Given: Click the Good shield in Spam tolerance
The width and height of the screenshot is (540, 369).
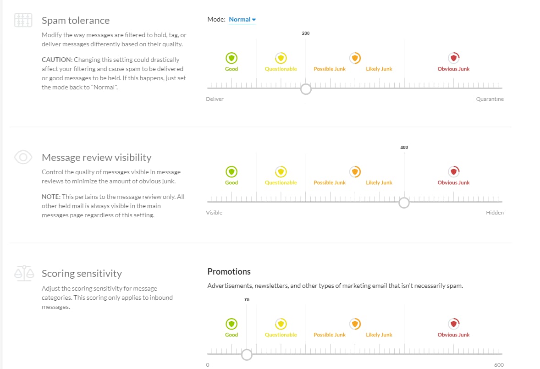Looking at the screenshot, I should tap(231, 58).
